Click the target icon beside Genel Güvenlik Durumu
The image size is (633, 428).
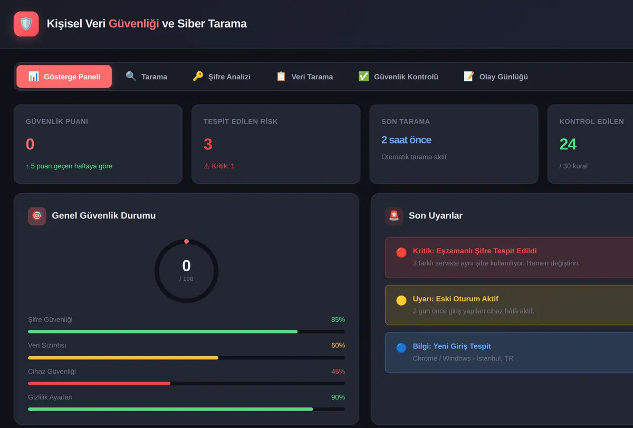(37, 216)
